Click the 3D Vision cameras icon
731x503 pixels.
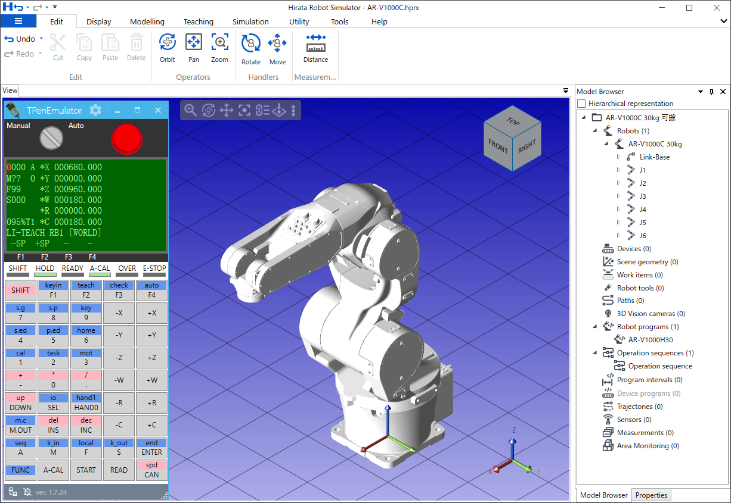click(608, 314)
